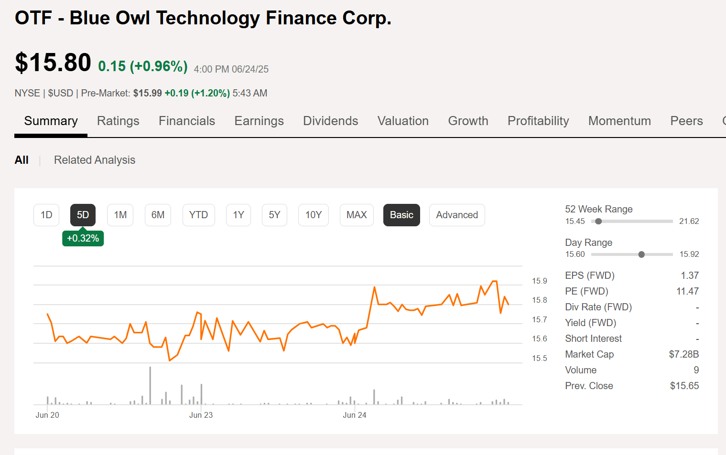The width and height of the screenshot is (726, 455).
Task: Switch to Advanced chart mode
Action: (457, 215)
